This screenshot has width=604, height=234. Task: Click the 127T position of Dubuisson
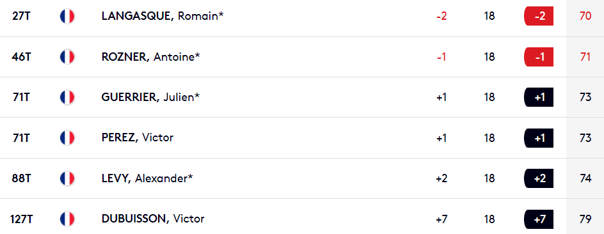point(21,219)
